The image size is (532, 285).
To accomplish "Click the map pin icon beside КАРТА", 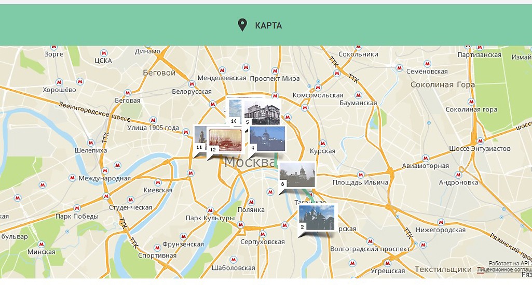I will [242, 25].
